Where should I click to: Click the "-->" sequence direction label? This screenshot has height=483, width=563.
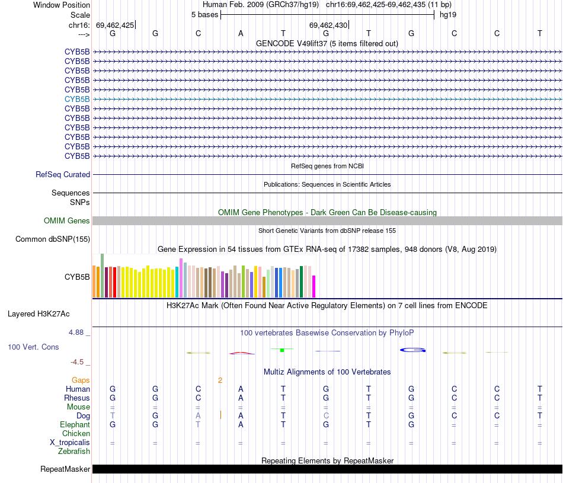(84, 34)
